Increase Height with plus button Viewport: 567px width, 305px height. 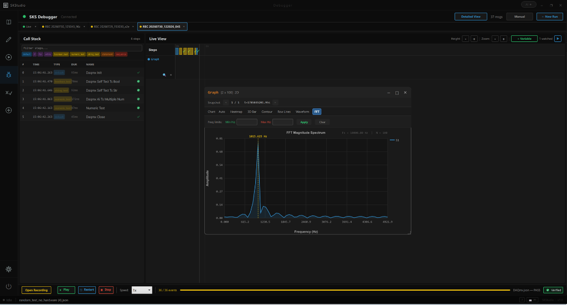point(474,39)
